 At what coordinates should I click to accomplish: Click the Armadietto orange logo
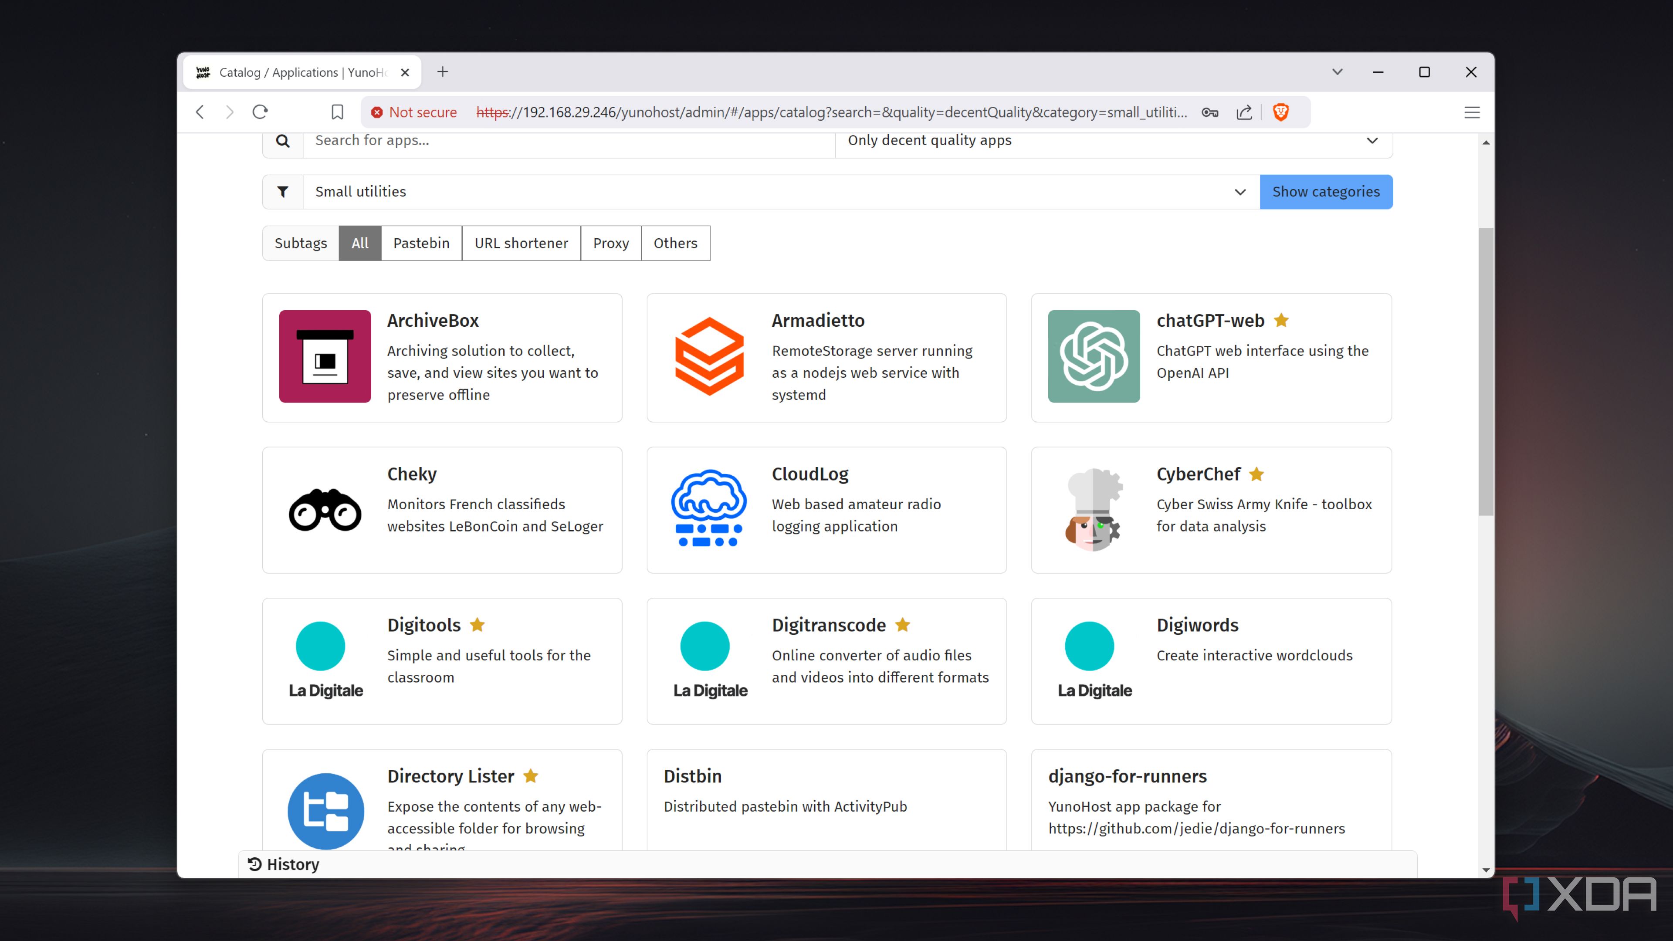709,356
